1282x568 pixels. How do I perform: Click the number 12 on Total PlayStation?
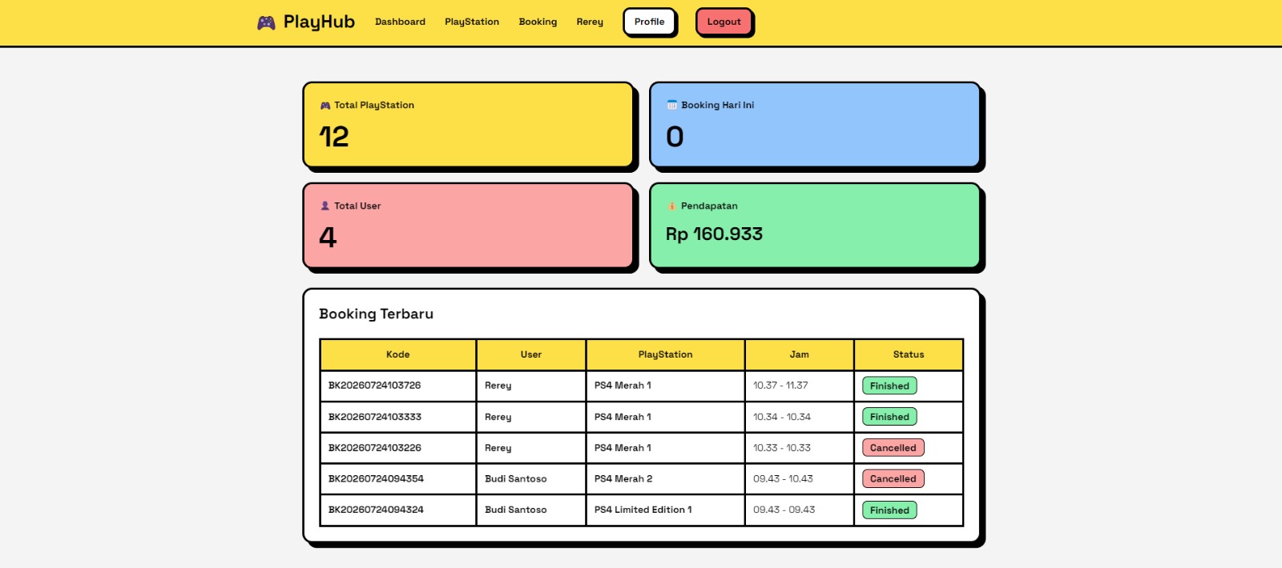[334, 137]
